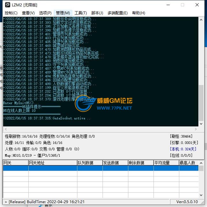Click the 队列数据 column header
This screenshot has width=207, height=207.
pos(90,163)
